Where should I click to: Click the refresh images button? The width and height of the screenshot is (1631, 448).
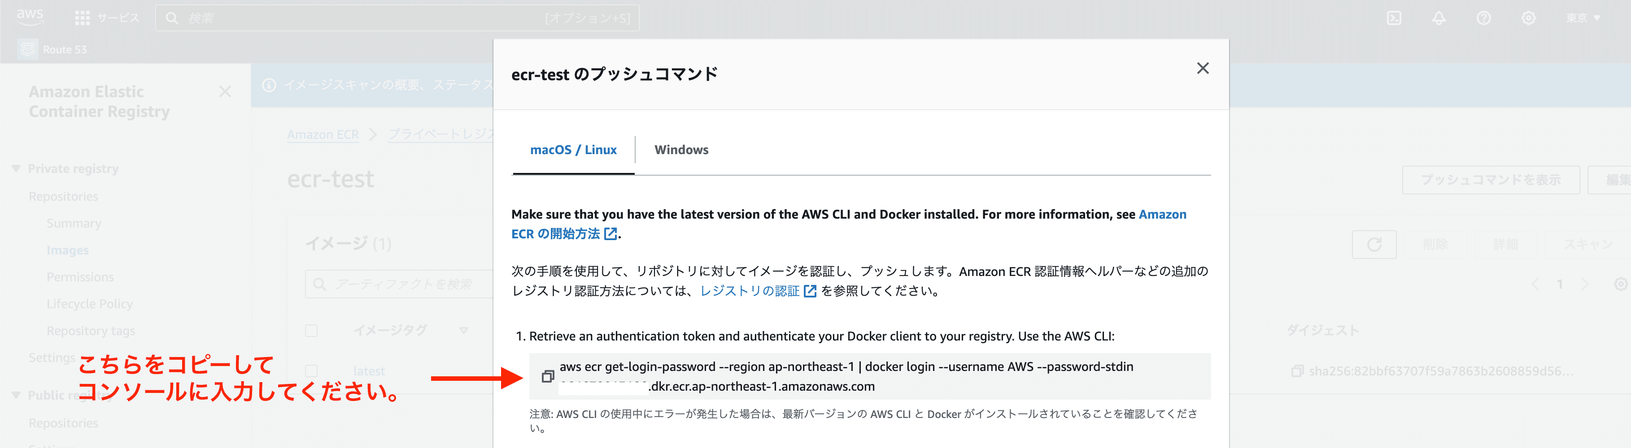tap(1374, 244)
